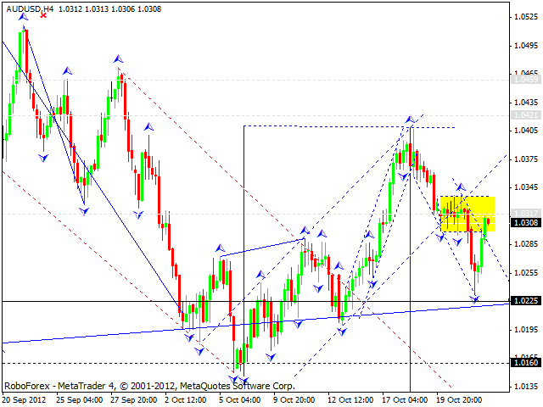This screenshot has height=407, width=543.
Task: Click the low value 1.0306 in the header
Action: click(123, 9)
